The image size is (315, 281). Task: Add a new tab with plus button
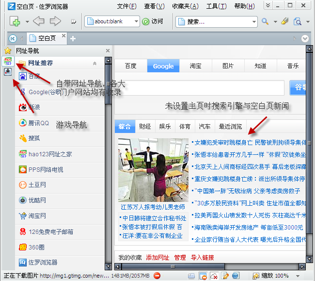click(x=73, y=38)
